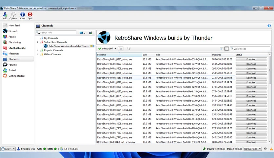Open Messages in the sidebar
The width and height of the screenshot is (274, 158).
(18, 54)
